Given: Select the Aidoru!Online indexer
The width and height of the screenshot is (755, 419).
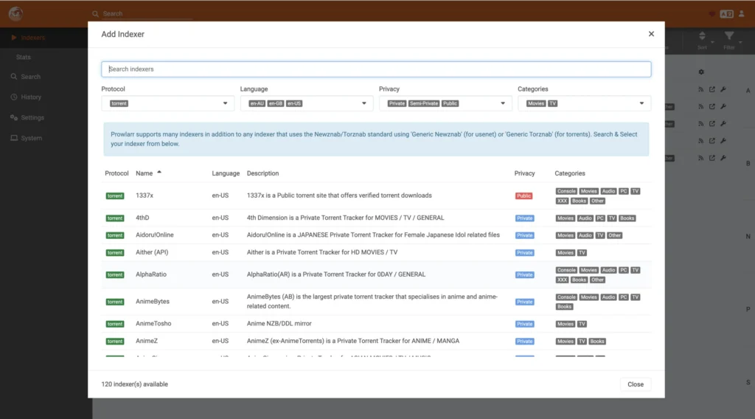Looking at the screenshot, I should [x=376, y=235].
